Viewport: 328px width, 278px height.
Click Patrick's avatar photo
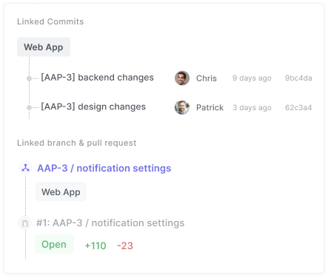[x=182, y=107]
